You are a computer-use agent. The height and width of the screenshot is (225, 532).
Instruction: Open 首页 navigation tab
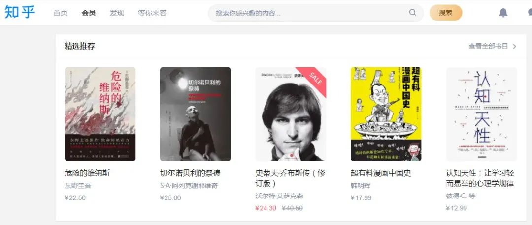(61, 13)
